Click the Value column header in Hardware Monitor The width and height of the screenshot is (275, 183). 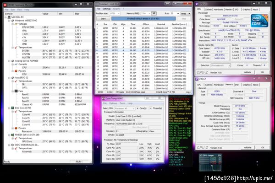pyautogui.click(x=49, y=14)
